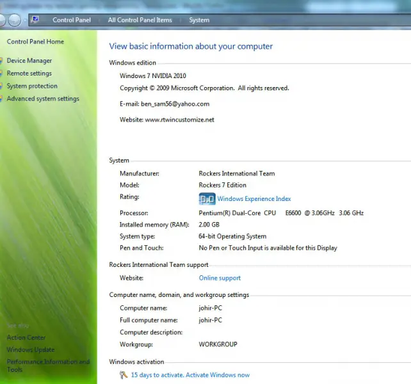Click the shield icon beside System protection
Image resolution: width=411 pixels, height=384 pixels.
[1, 86]
